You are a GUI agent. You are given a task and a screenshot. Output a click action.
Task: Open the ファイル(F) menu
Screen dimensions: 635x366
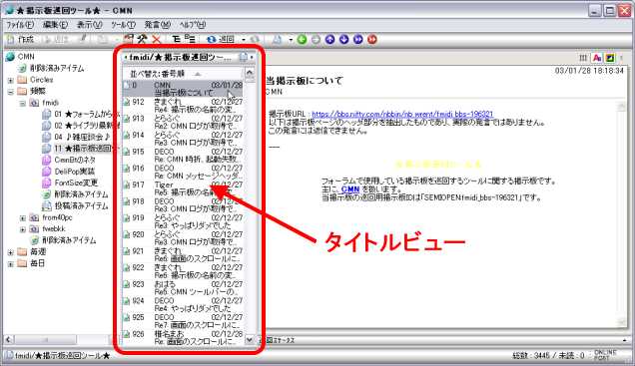coord(20,25)
